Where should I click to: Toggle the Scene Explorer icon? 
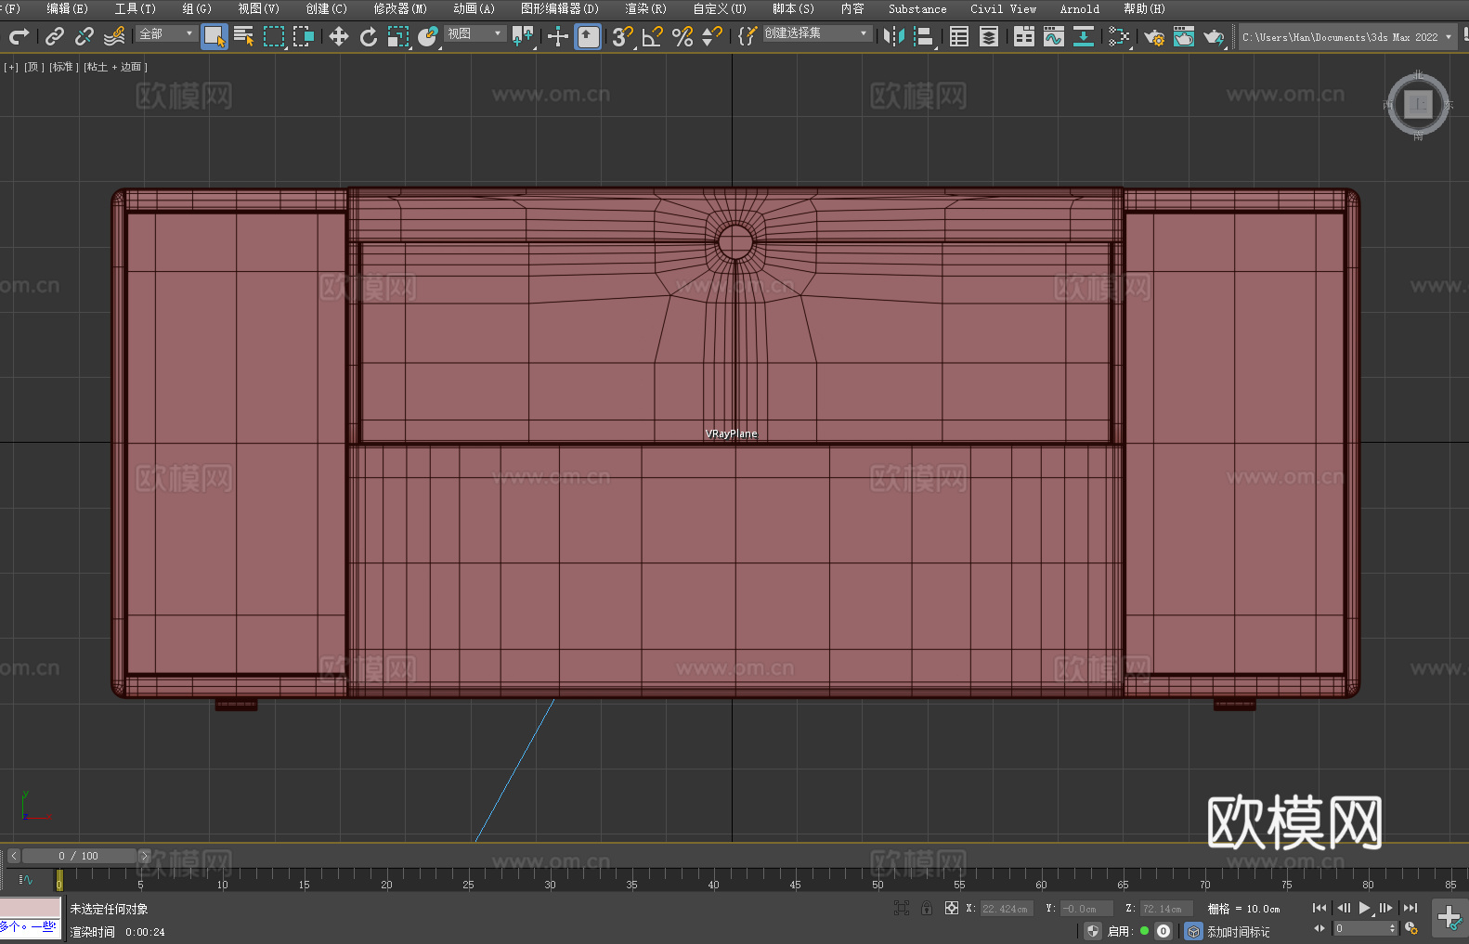[x=959, y=36]
